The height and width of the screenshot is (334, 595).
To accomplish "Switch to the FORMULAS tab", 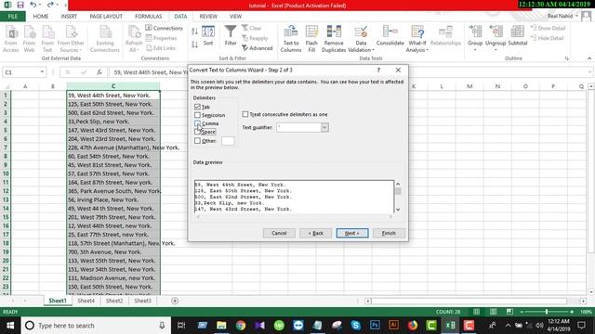I will [x=149, y=17].
